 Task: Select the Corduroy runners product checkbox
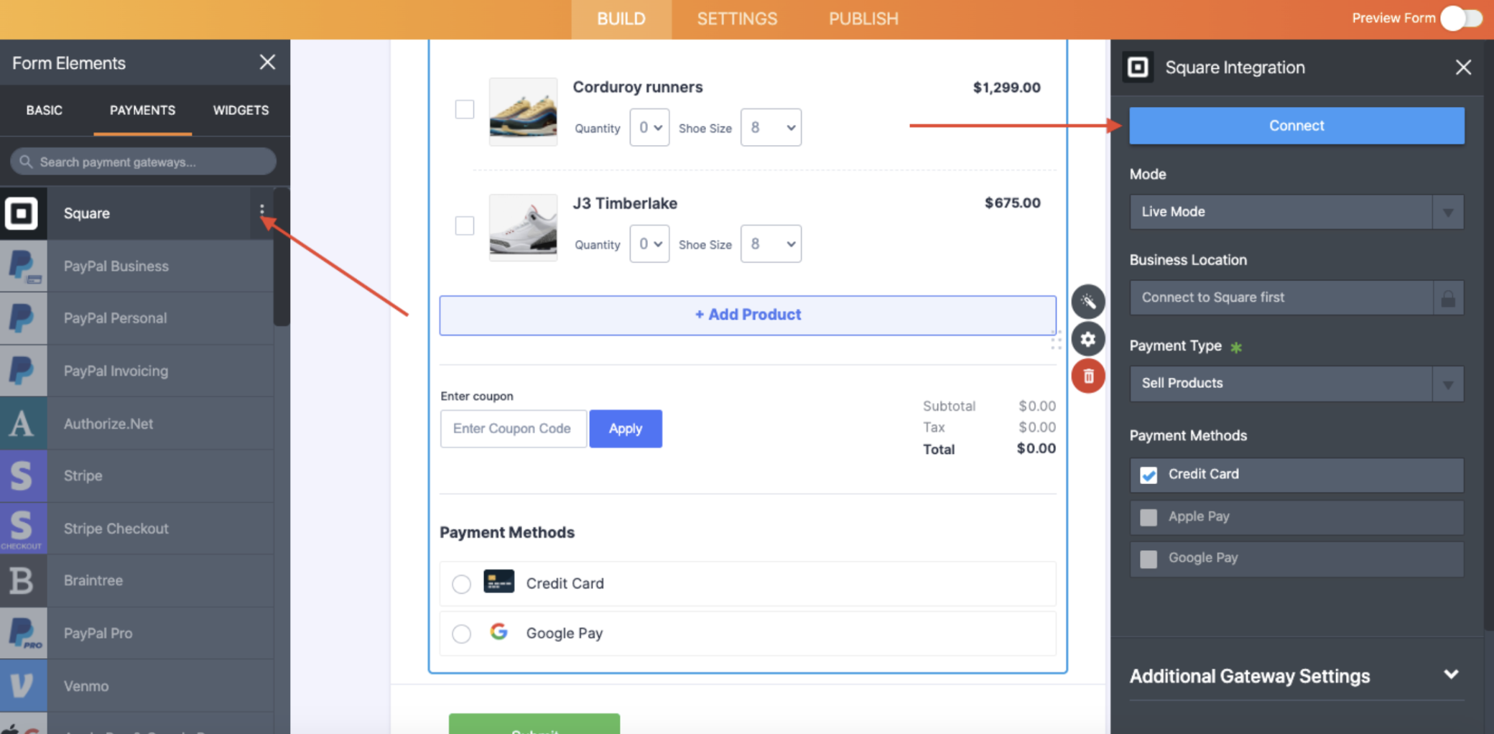point(465,109)
